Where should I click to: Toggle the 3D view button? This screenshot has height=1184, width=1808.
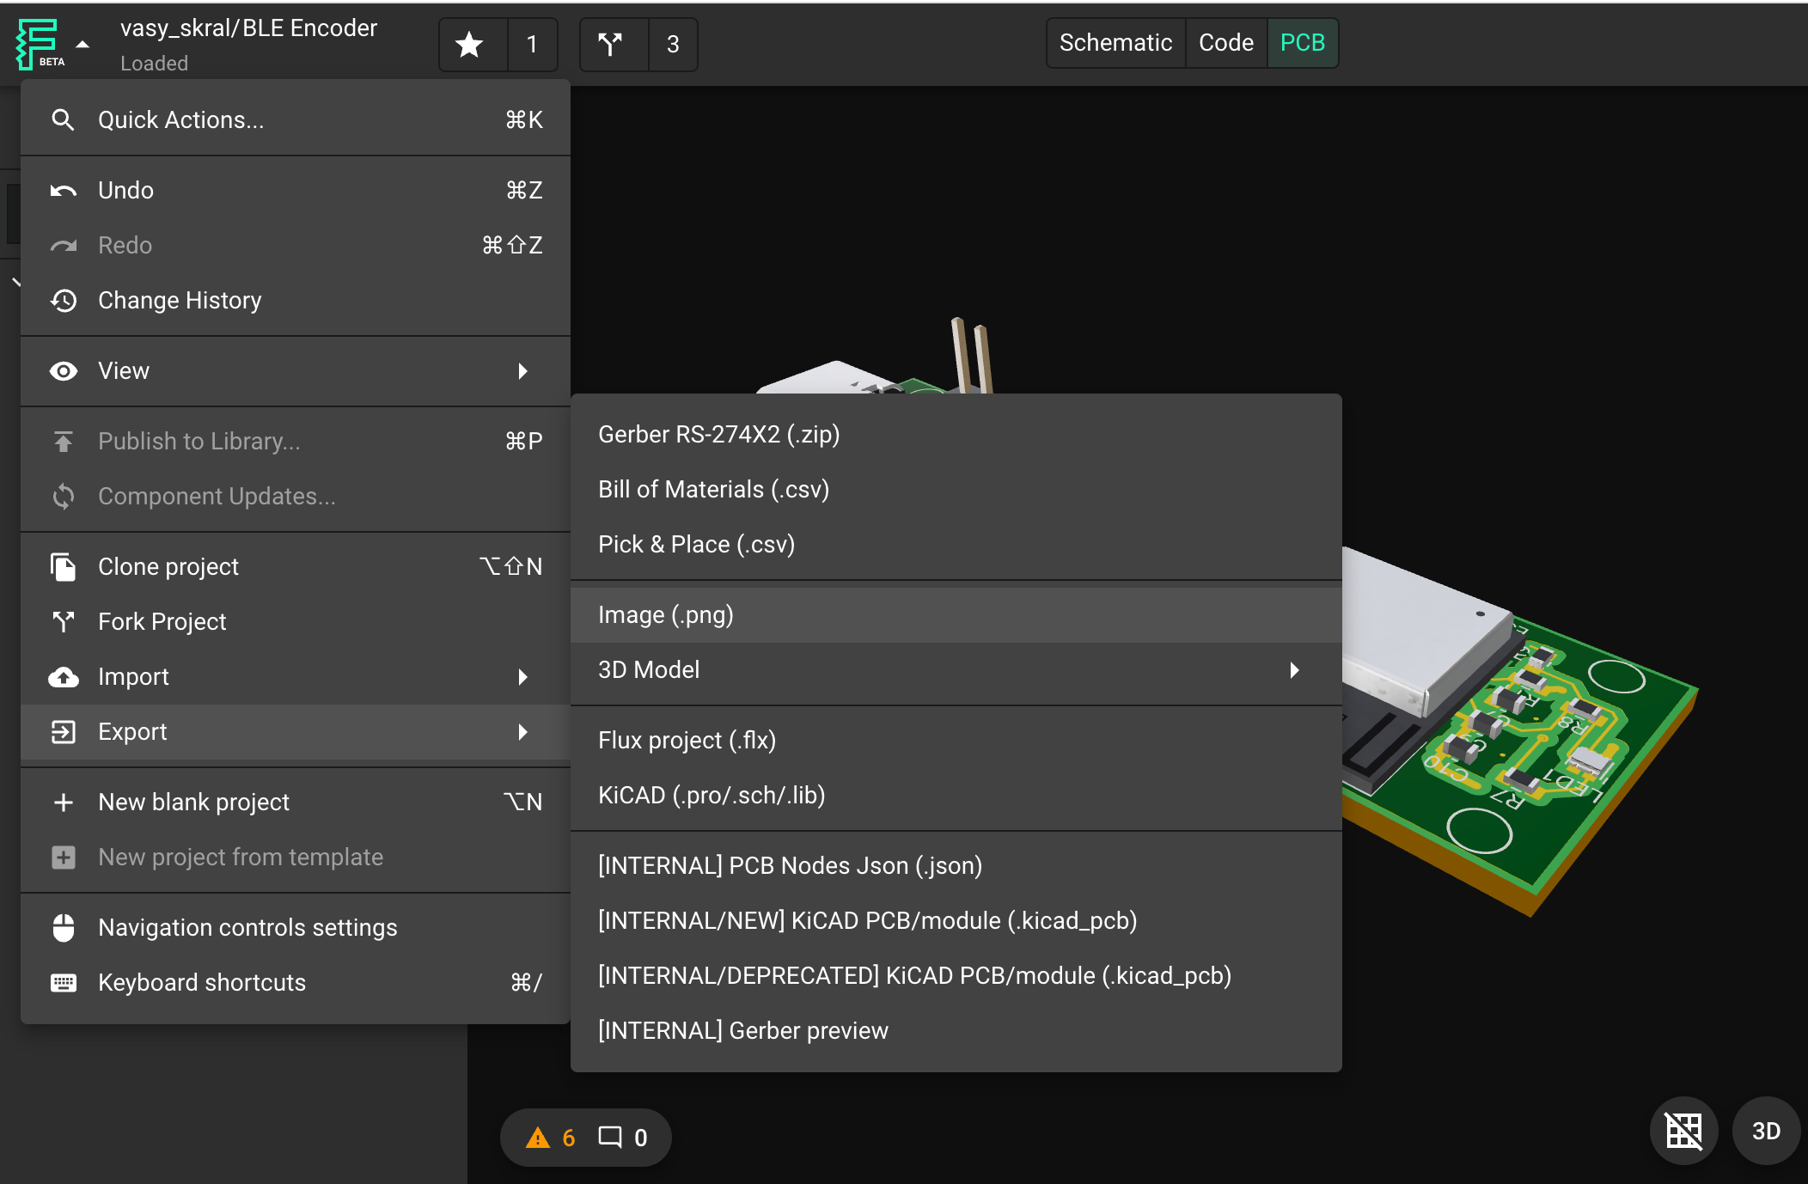coord(1766,1131)
